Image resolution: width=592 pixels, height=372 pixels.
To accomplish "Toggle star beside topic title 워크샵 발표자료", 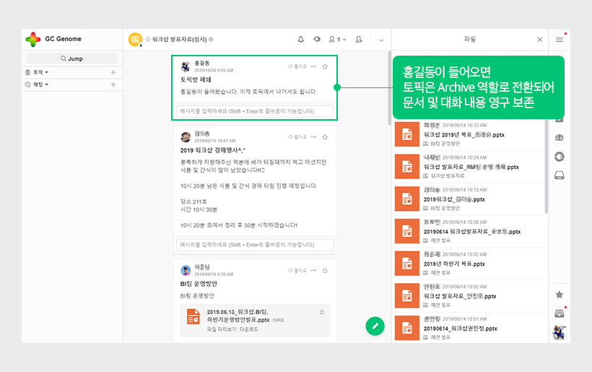I will [148, 40].
